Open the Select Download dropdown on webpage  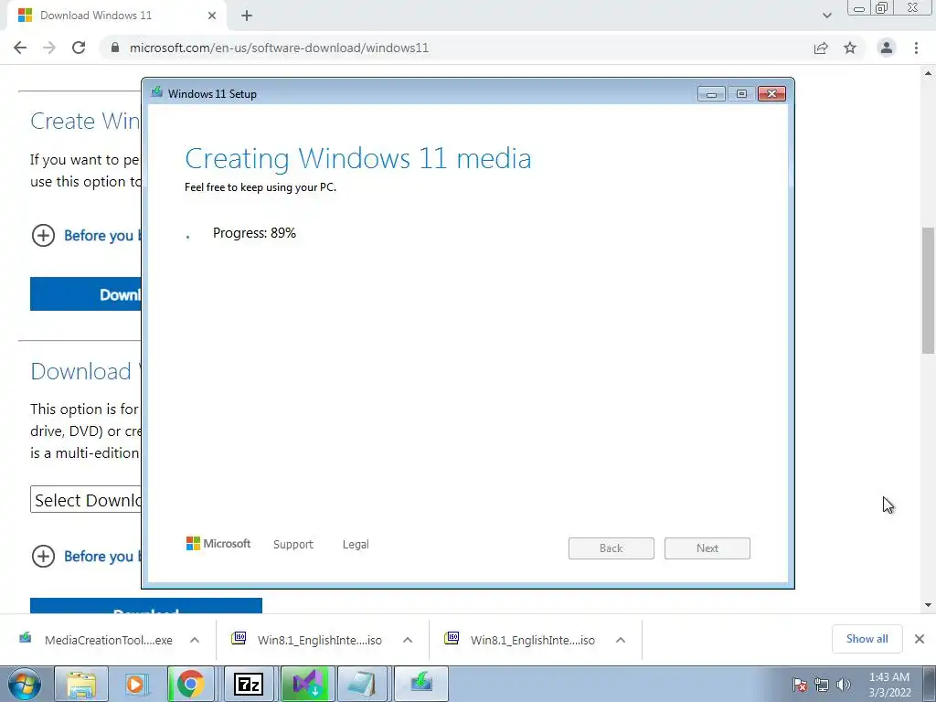point(86,500)
